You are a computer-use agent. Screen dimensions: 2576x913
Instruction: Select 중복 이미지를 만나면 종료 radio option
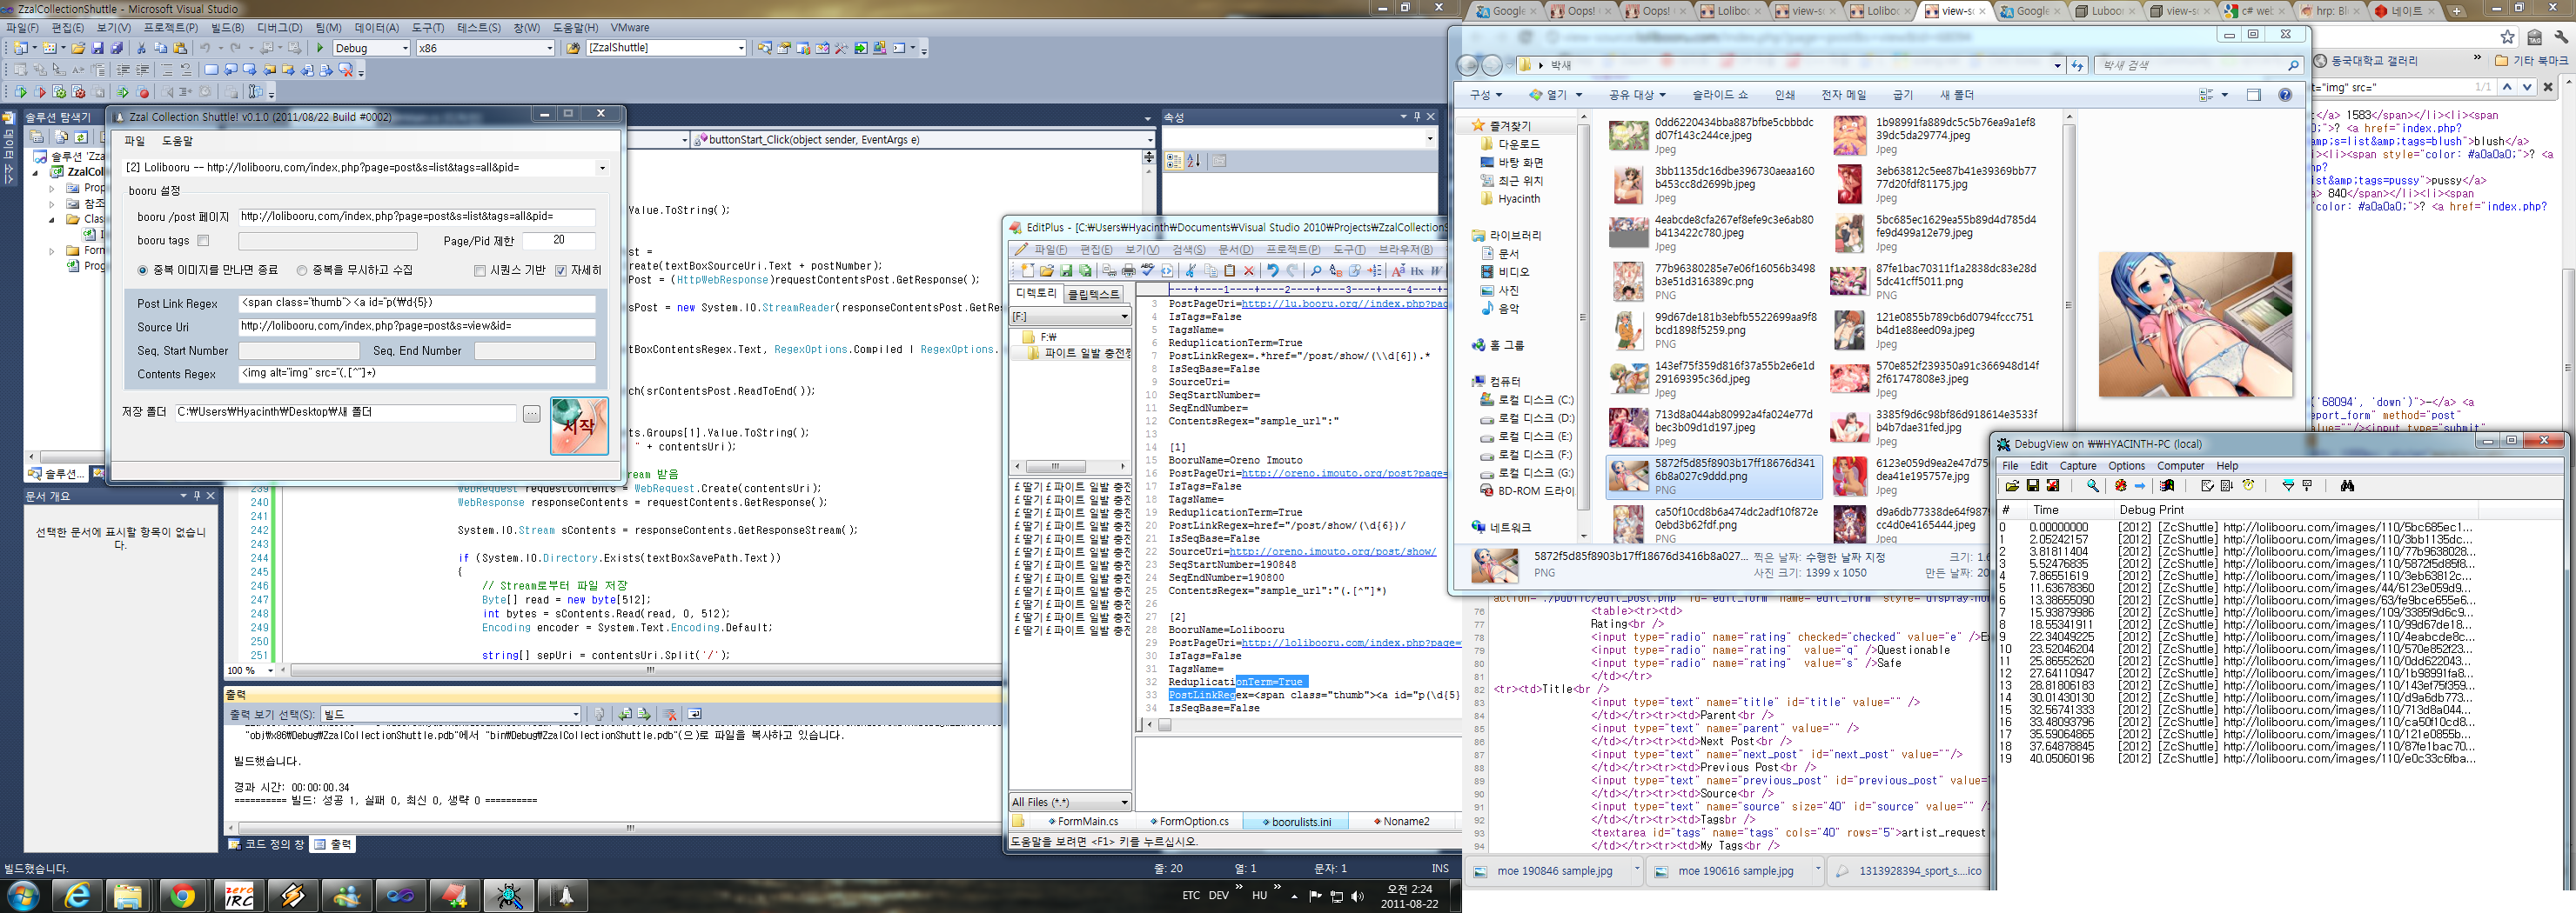(x=142, y=270)
